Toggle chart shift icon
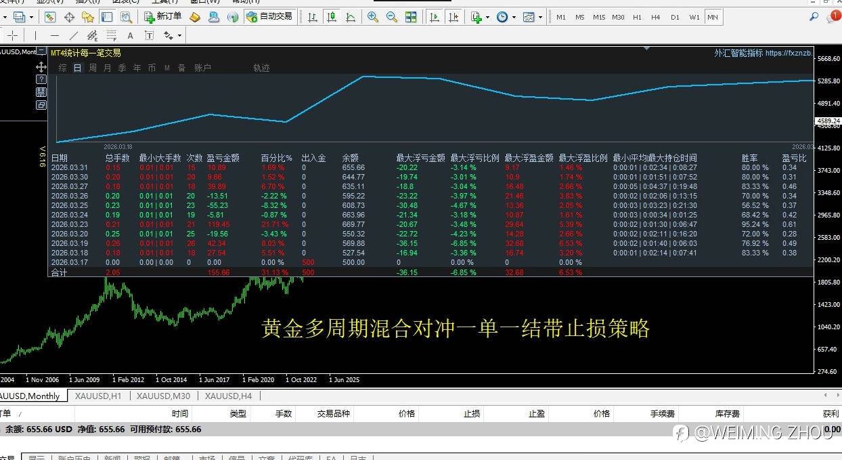 tap(453, 17)
